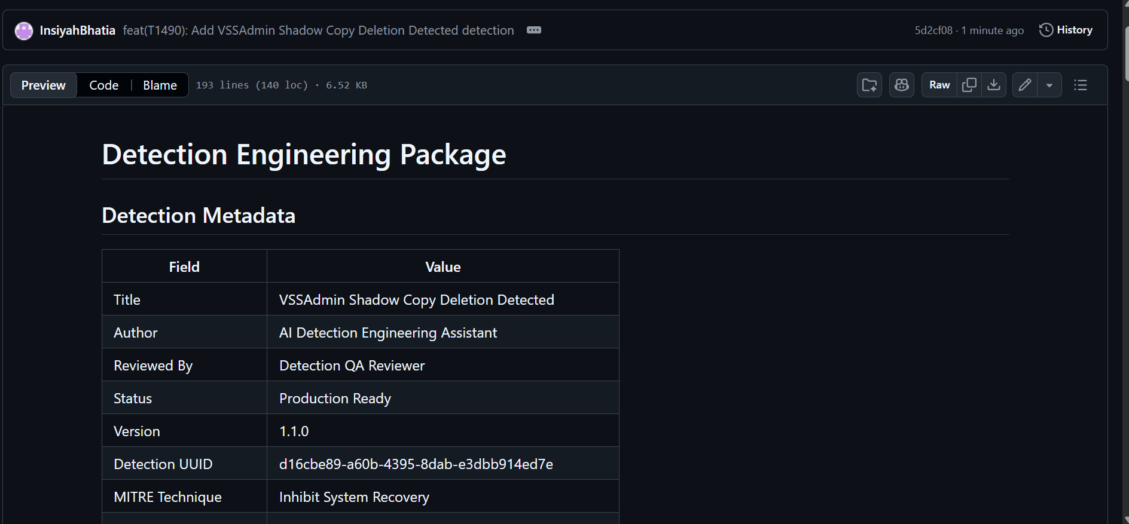The image size is (1129, 524).
Task: Open the VSSAdmin commit message link
Action: (318, 30)
